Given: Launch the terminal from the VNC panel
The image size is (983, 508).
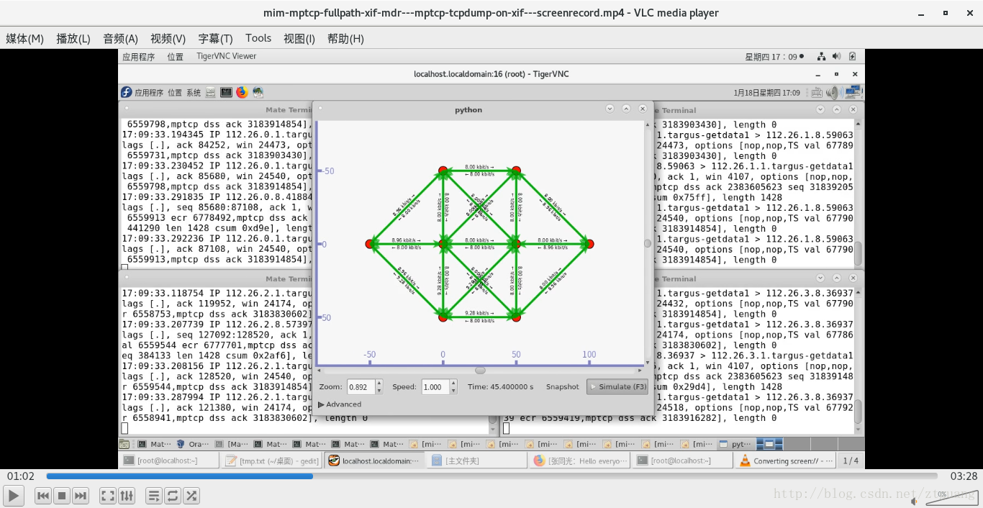Looking at the screenshot, I should tap(226, 92).
